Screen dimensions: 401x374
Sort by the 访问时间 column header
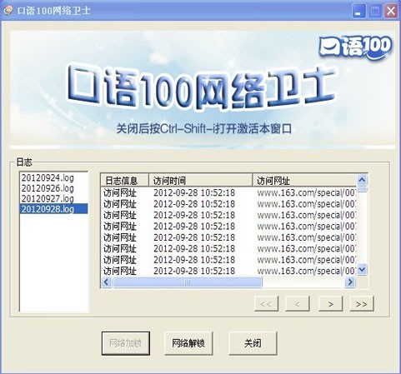[x=201, y=181]
